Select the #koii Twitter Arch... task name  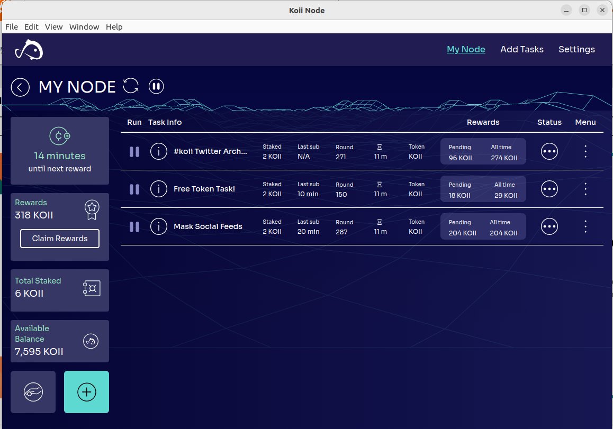click(210, 151)
